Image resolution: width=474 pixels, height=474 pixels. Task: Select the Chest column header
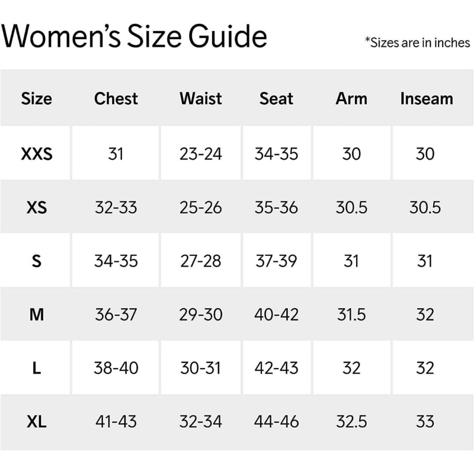[x=116, y=98]
